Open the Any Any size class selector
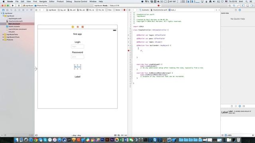This screenshot has width=255, height=143. pos(76,135)
